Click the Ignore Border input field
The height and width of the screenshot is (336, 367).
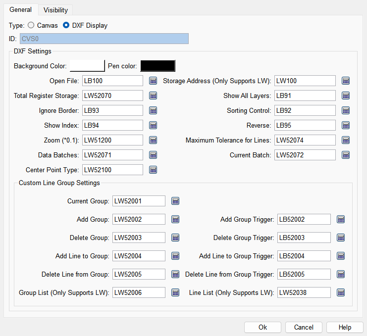click(112, 110)
